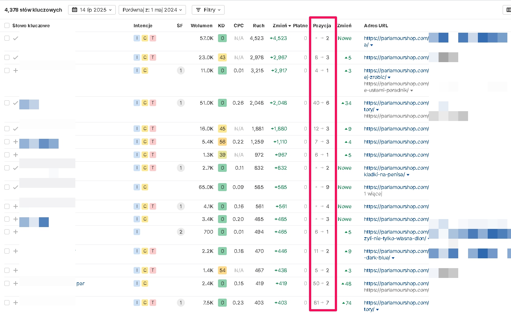Screen dimensions: 511x315
Task: Click the plus icon in the 7.5K volume row
Action: 16,303
